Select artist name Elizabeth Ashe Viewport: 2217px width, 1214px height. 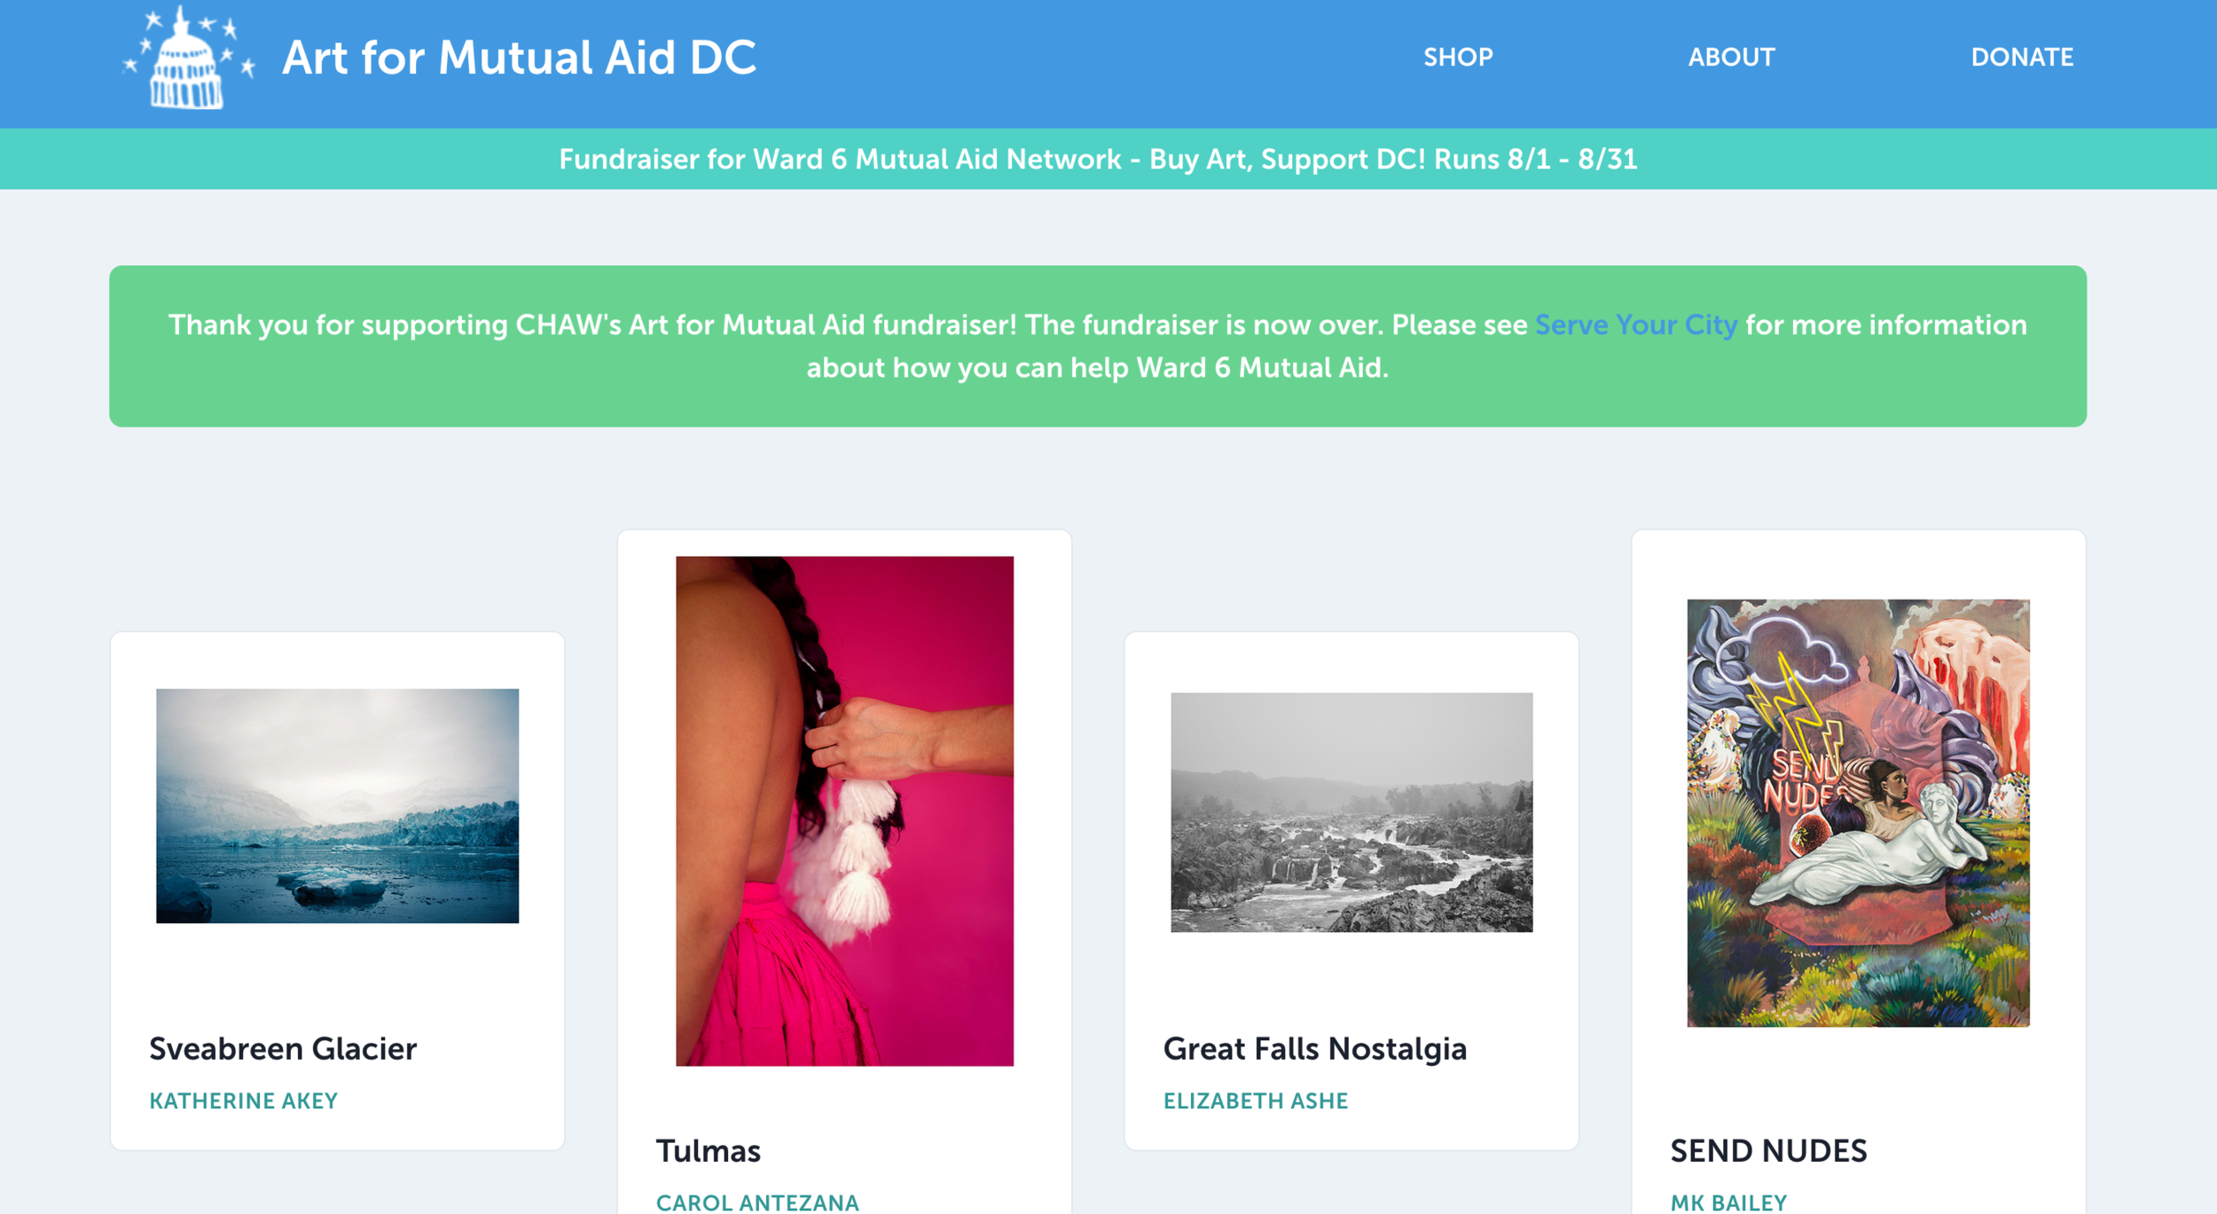coord(1255,1100)
